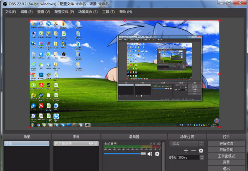Viewport: 248px width, 171px height.
Task: Click the 控件 panel header
Action: pyautogui.click(x=226, y=137)
